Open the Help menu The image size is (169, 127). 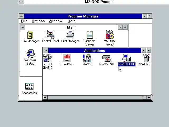point(72,21)
